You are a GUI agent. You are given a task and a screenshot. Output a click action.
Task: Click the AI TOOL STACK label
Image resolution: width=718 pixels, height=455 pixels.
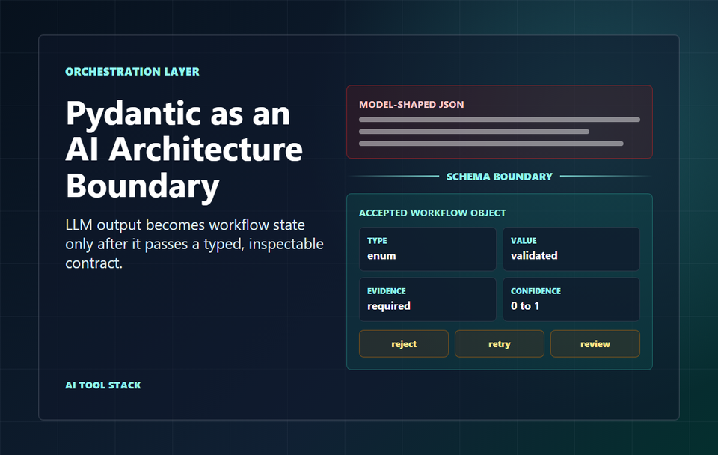pos(103,385)
